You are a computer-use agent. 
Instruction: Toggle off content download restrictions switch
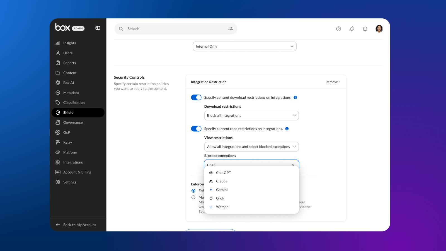pos(196,97)
